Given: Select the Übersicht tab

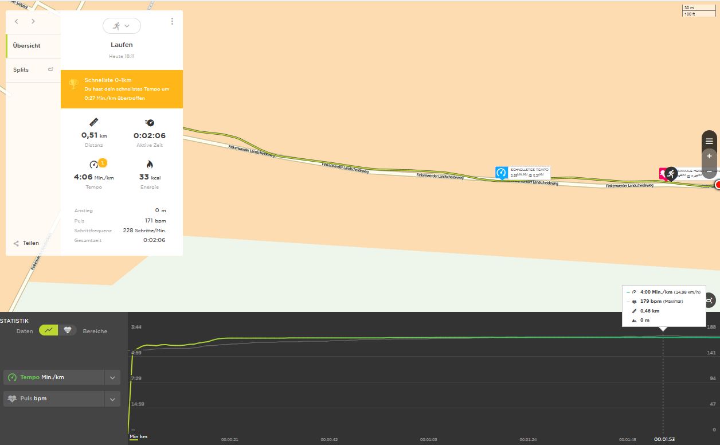Looking at the screenshot, I should (27, 46).
